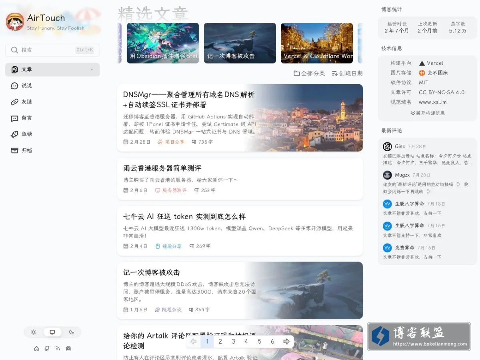Open article 给你的 Artalk 评论区配置验证码
480x360 pixels.
pos(190,340)
